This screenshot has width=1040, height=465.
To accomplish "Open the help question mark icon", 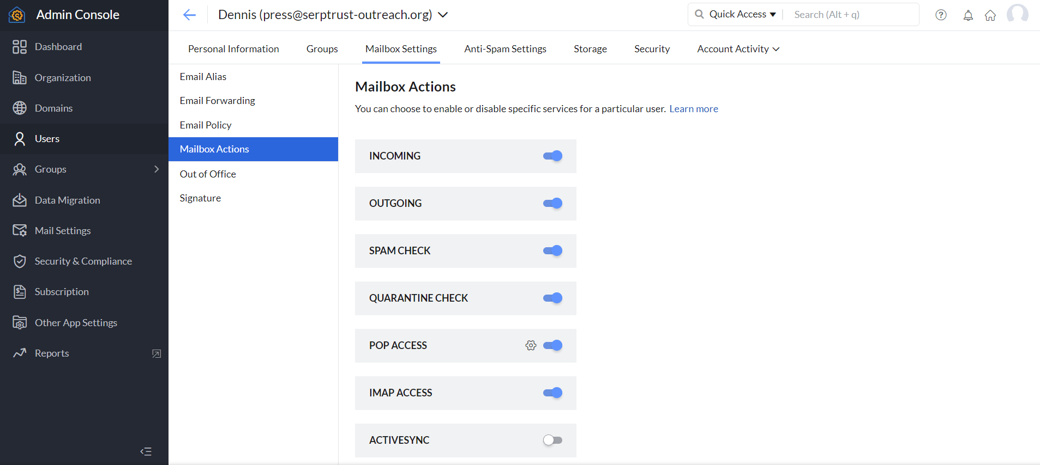I will coord(941,15).
